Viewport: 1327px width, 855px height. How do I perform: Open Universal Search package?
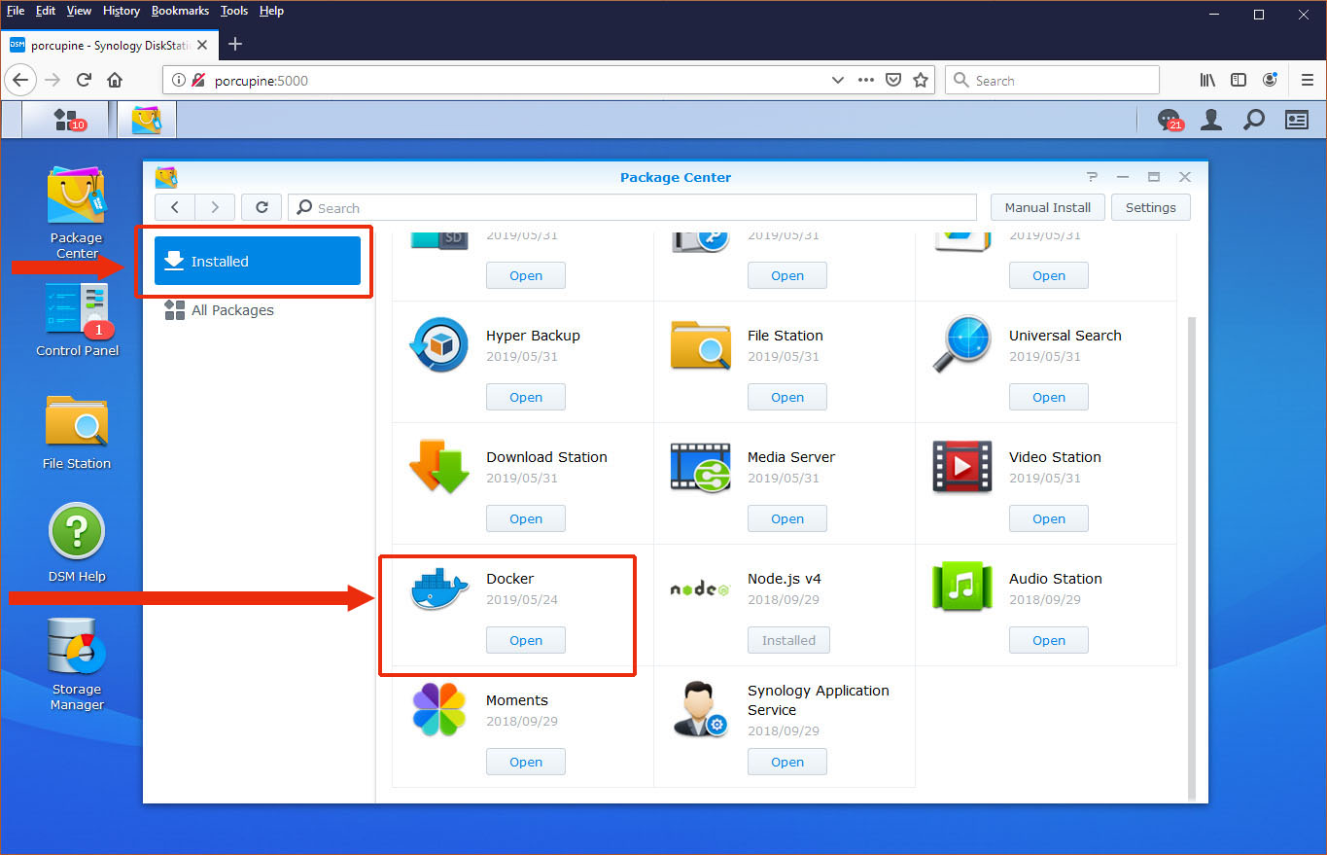(x=1049, y=397)
